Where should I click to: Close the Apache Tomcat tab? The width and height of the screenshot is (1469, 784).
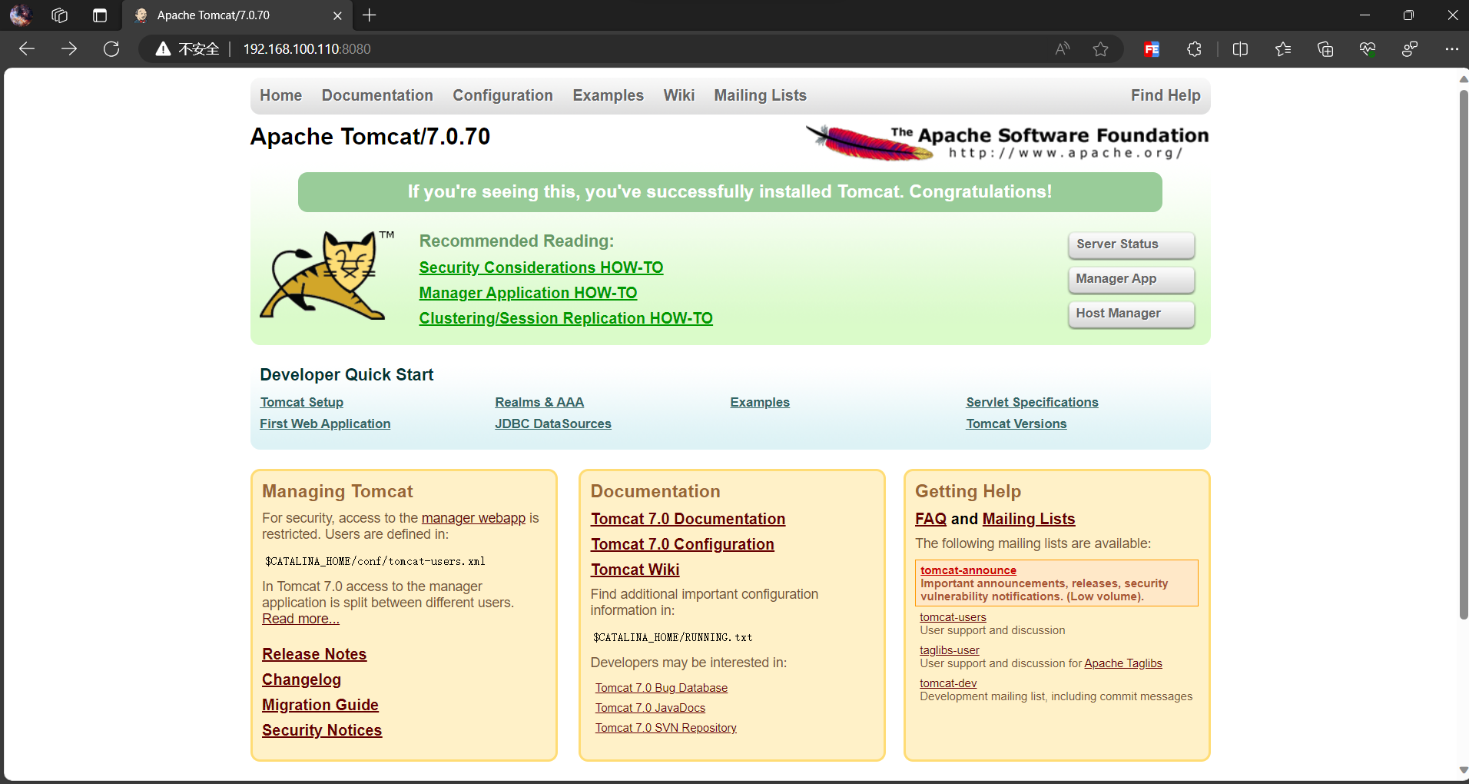[337, 15]
